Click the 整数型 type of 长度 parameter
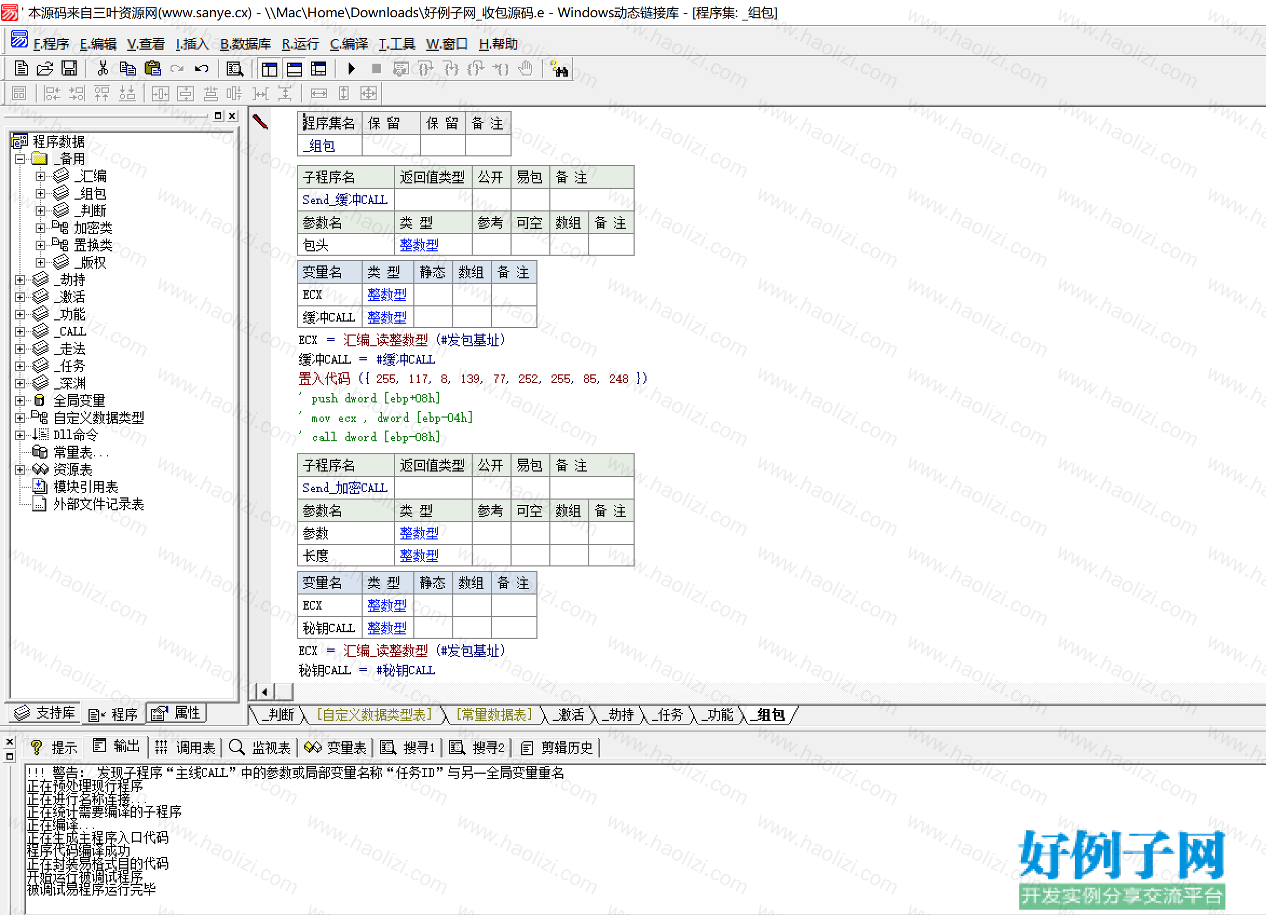The image size is (1266, 915). click(419, 556)
